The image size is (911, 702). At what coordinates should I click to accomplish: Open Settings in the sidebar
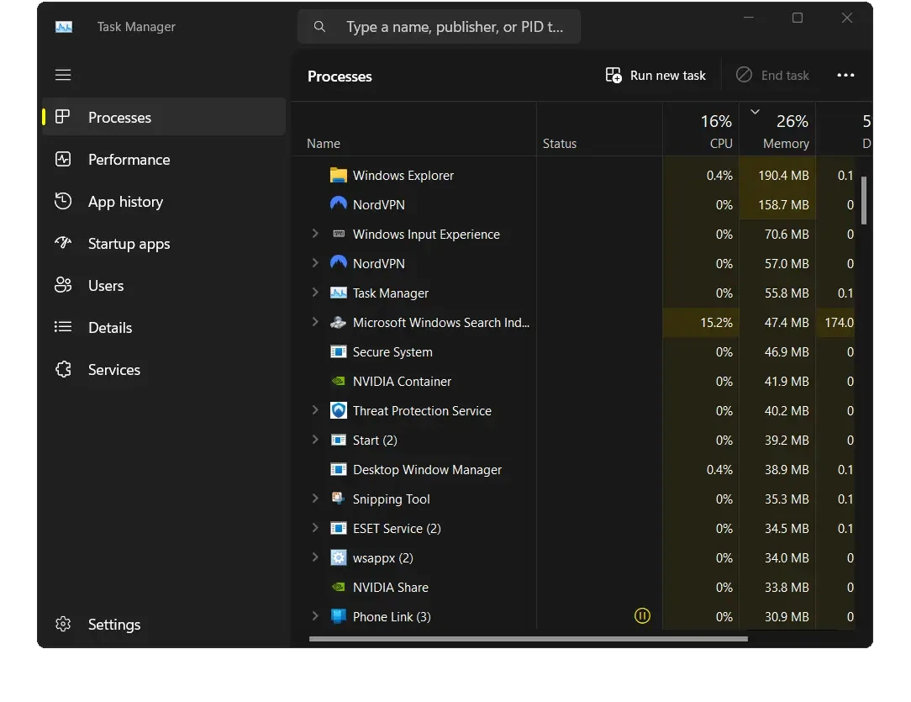tap(164, 624)
